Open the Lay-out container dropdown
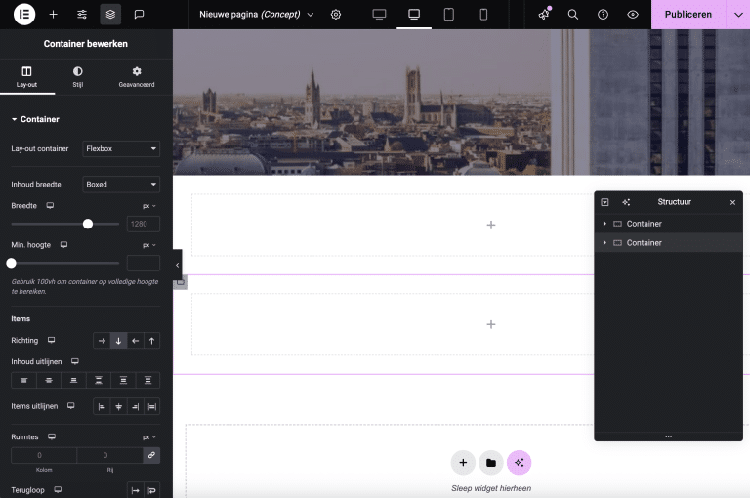The height and width of the screenshot is (498, 750). tap(121, 149)
